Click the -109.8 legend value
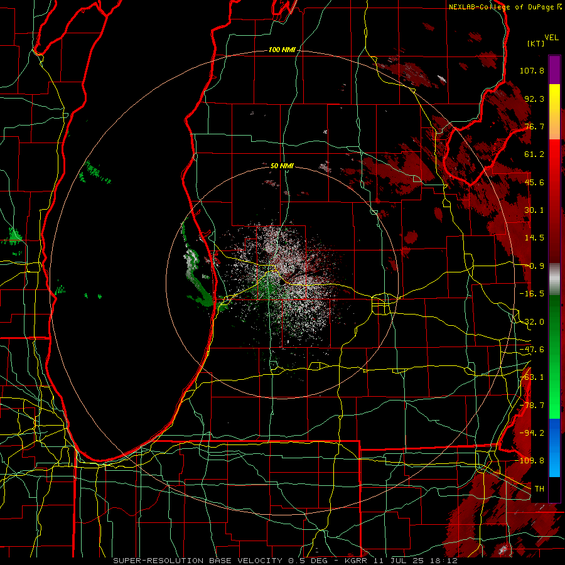 [x=530, y=461]
